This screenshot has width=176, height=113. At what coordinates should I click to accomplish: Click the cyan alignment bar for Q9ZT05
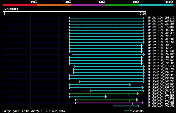click(x=108, y=54)
